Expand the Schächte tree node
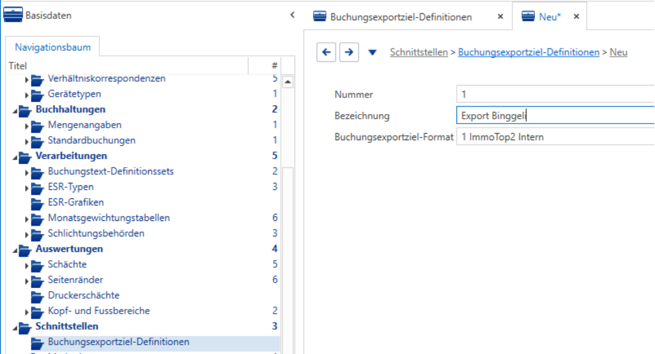655x354 pixels. [26, 265]
